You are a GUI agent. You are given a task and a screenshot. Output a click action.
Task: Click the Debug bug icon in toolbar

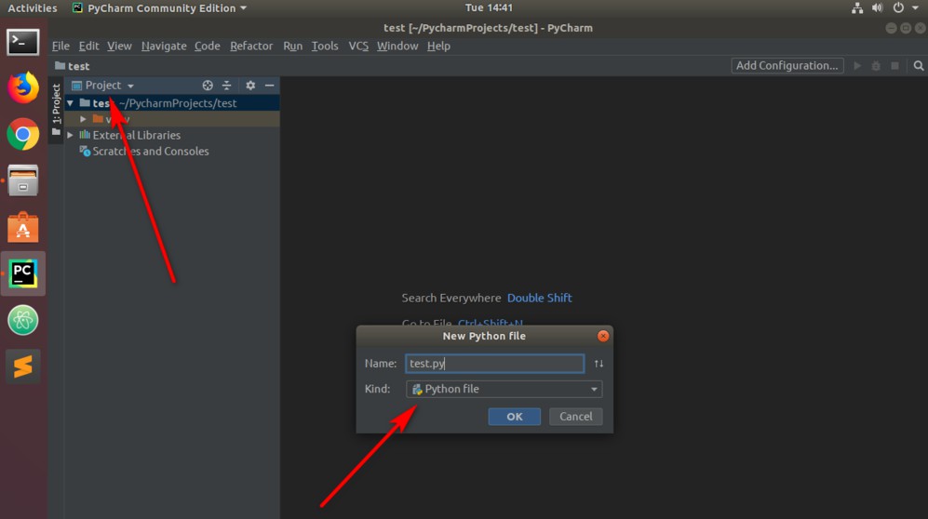click(x=876, y=66)
